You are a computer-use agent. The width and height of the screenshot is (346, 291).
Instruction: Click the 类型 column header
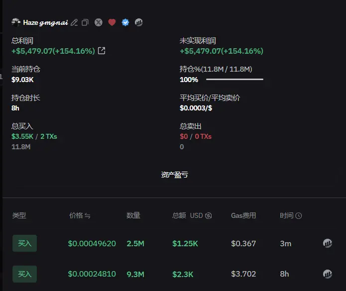(x=19, y=215)
